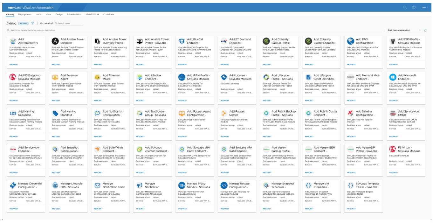Viewport: 433px width, 223px height.
Task: Click the Manage Credential Configuration icon
Action: [13, 185]
